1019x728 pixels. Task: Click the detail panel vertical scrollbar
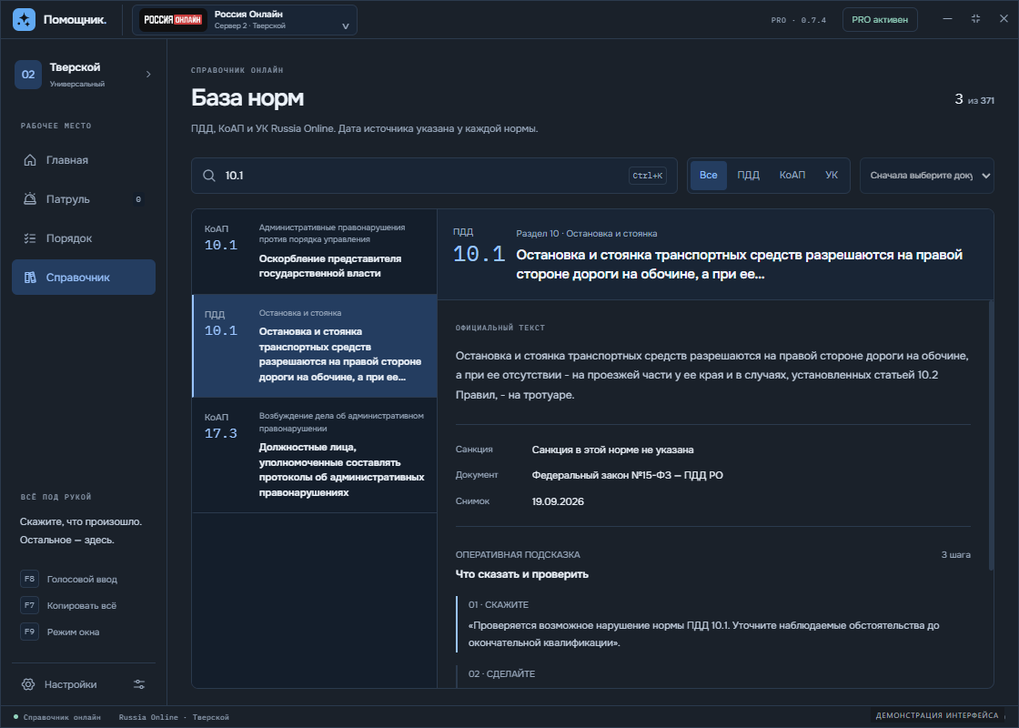click(x=991, y=436)
